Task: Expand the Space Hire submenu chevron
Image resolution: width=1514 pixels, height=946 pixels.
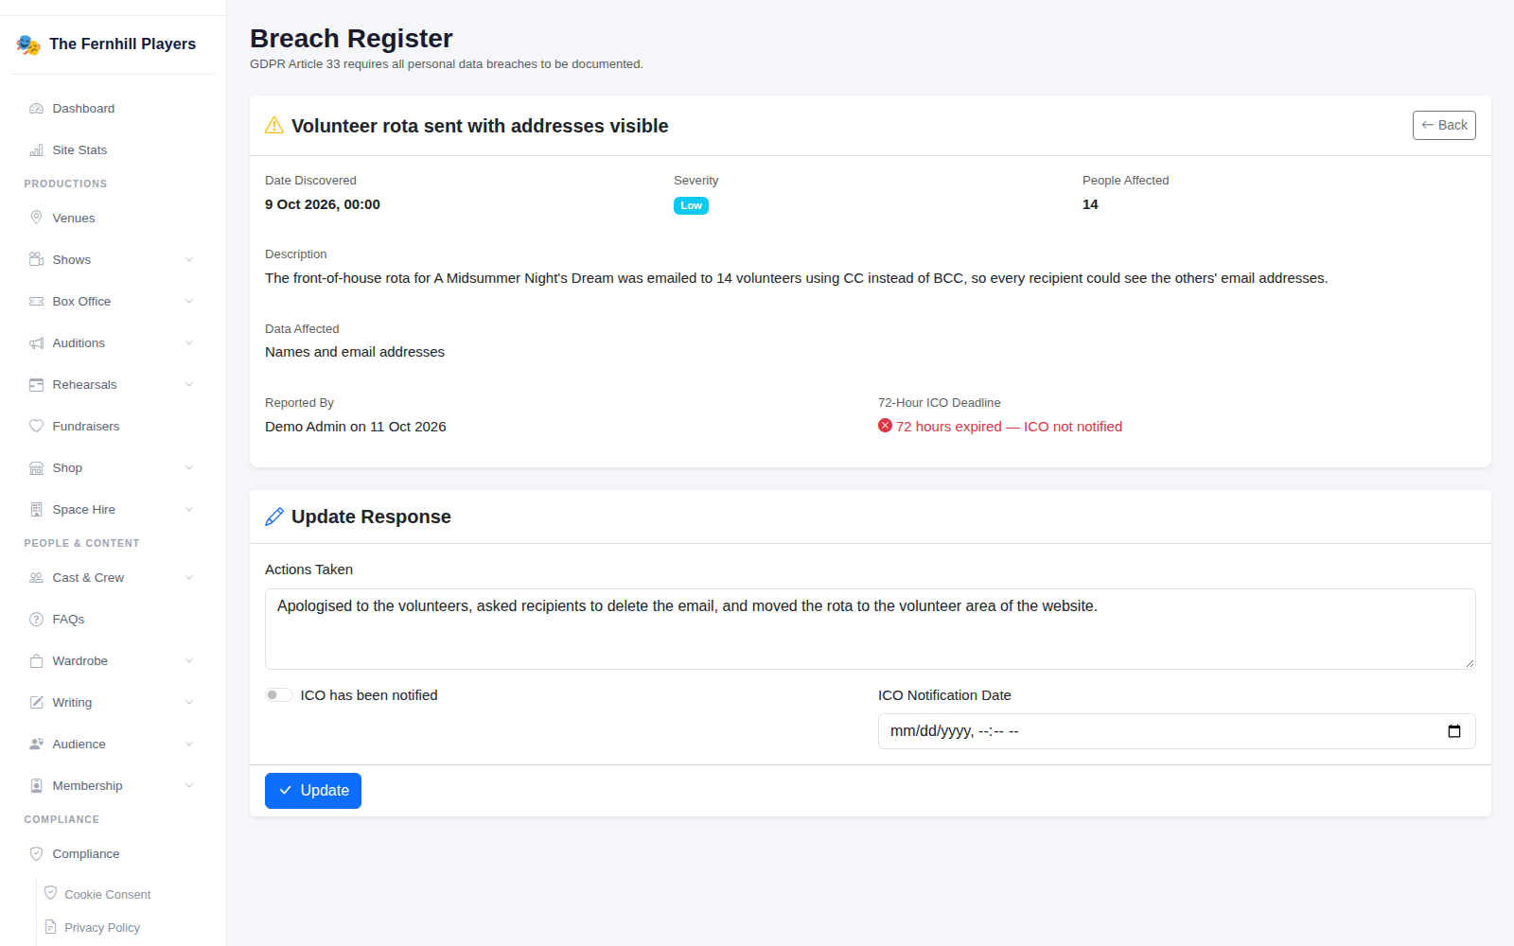Action: coord(189,509)
